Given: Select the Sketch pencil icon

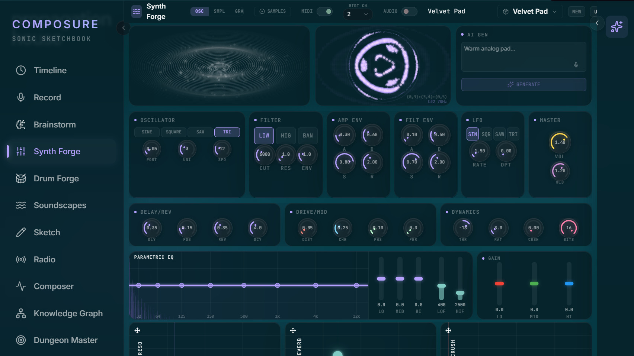Looking at the screenshot, I should click(x=21, y=232).
